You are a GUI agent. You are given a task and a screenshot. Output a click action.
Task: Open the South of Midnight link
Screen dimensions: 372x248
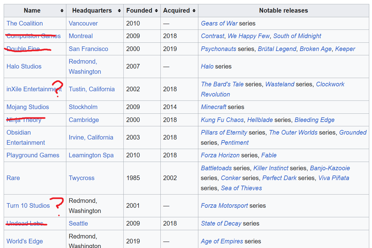(297, 36)
